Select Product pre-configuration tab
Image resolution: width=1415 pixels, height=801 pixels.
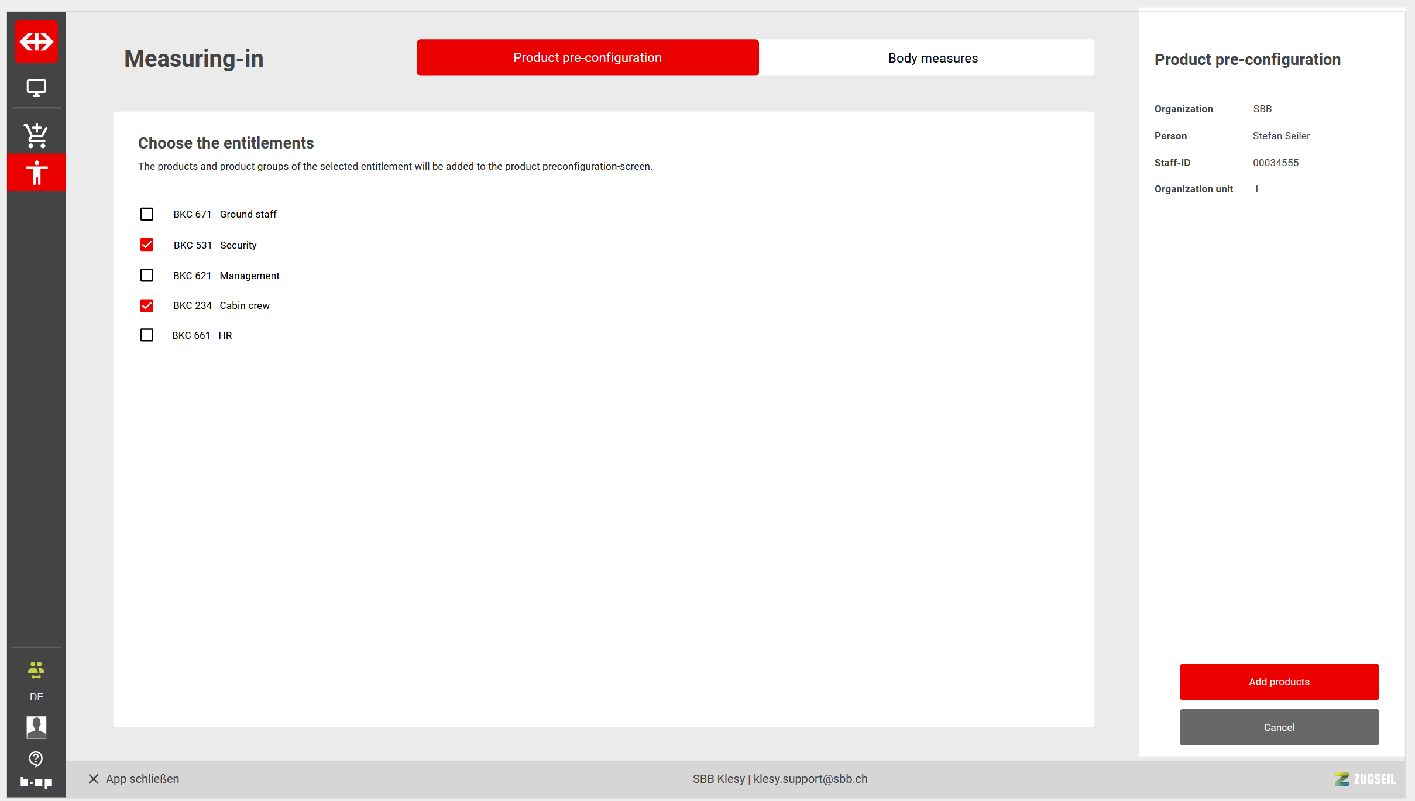pos(587,58)
